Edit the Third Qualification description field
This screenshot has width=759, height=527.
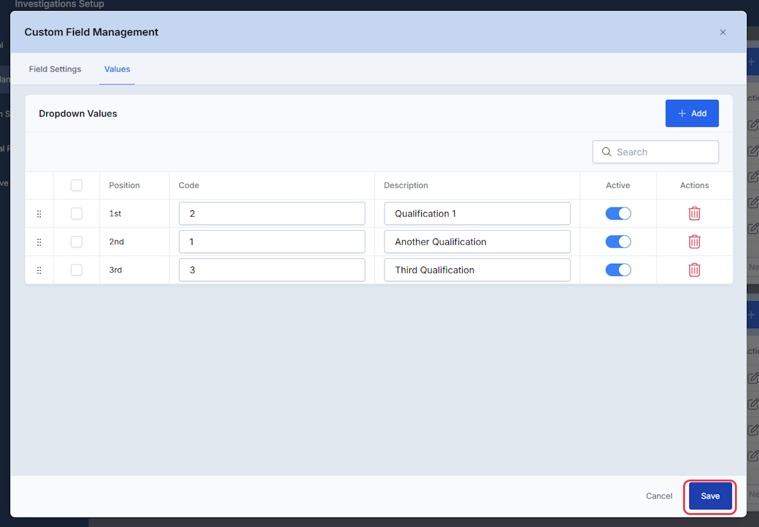pos(478,270)
